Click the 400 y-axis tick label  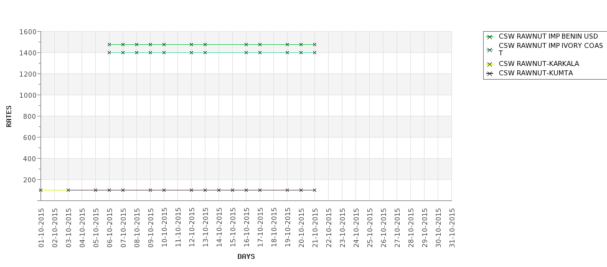[29, 159]
